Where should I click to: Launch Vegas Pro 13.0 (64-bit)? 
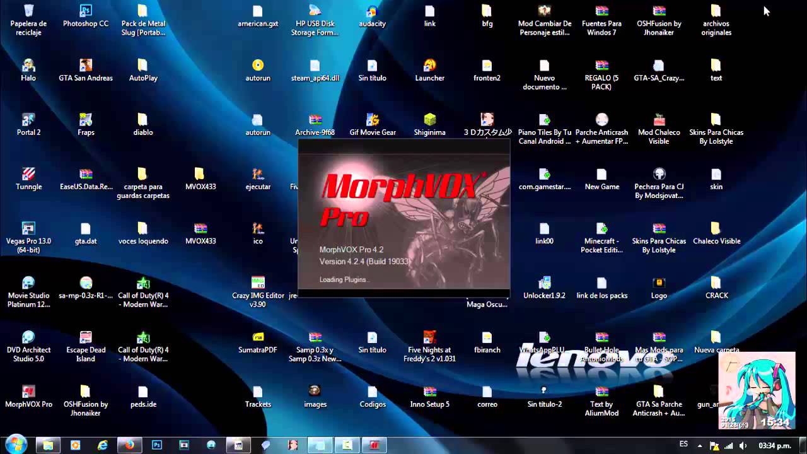(x=28, y=237)
